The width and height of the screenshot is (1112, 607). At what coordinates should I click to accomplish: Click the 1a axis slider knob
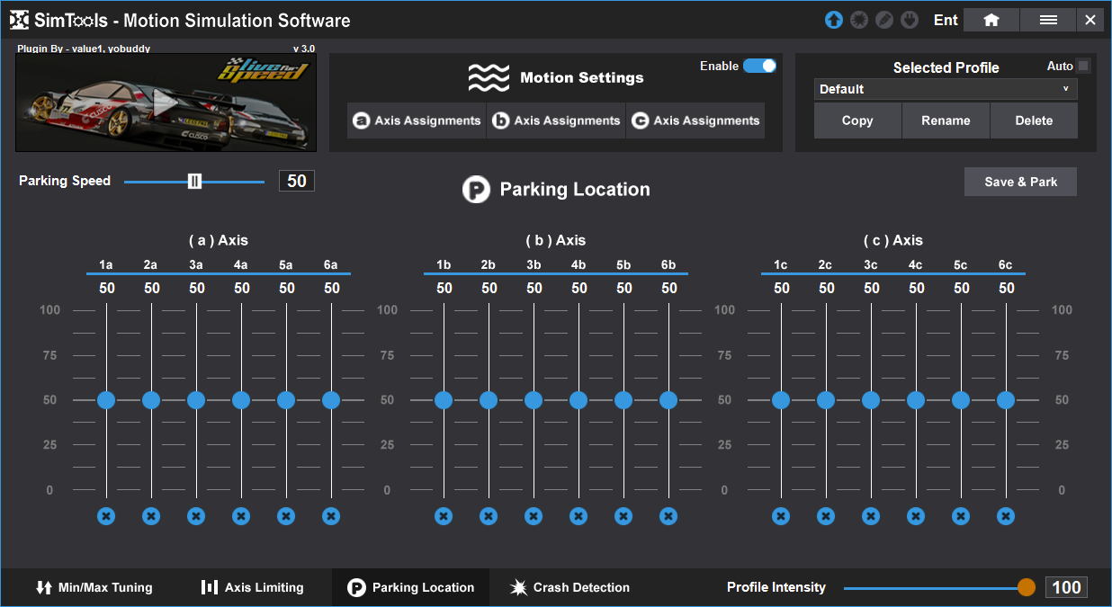tap(106, 400)
